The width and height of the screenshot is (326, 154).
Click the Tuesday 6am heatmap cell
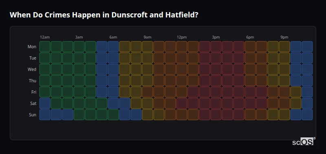[x=113, y=58]
